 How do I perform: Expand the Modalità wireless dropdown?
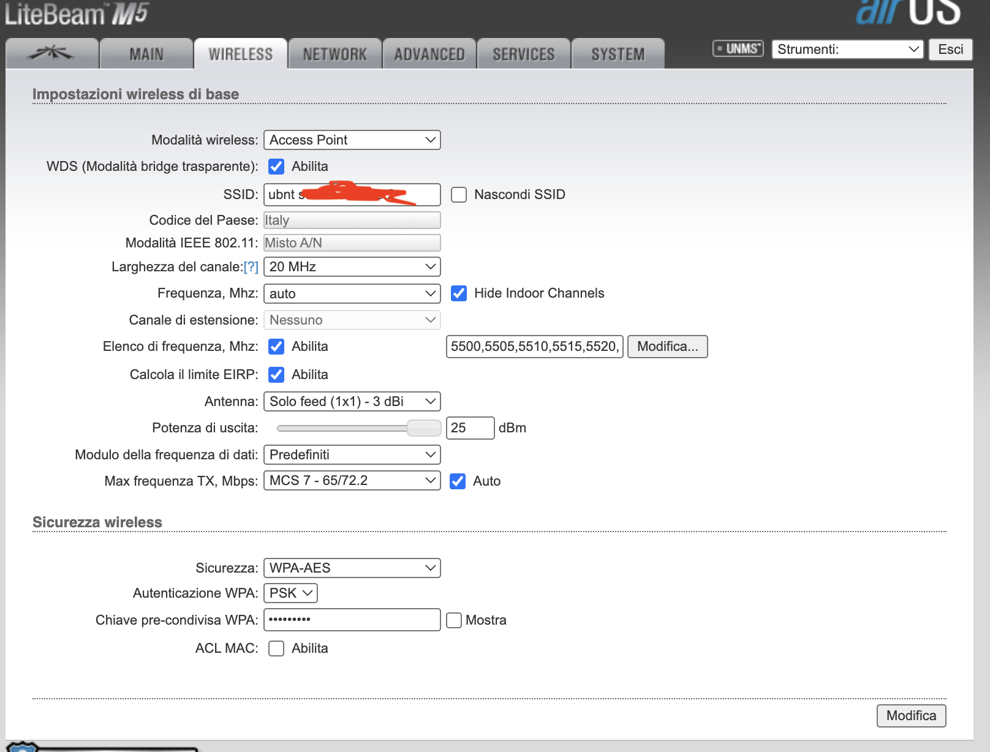coord(352,140)
